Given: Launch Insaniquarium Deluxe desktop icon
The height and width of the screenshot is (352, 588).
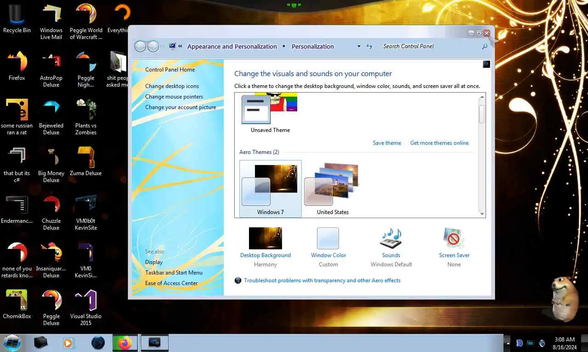Looking at the screenshot, I should coord(51,260).
